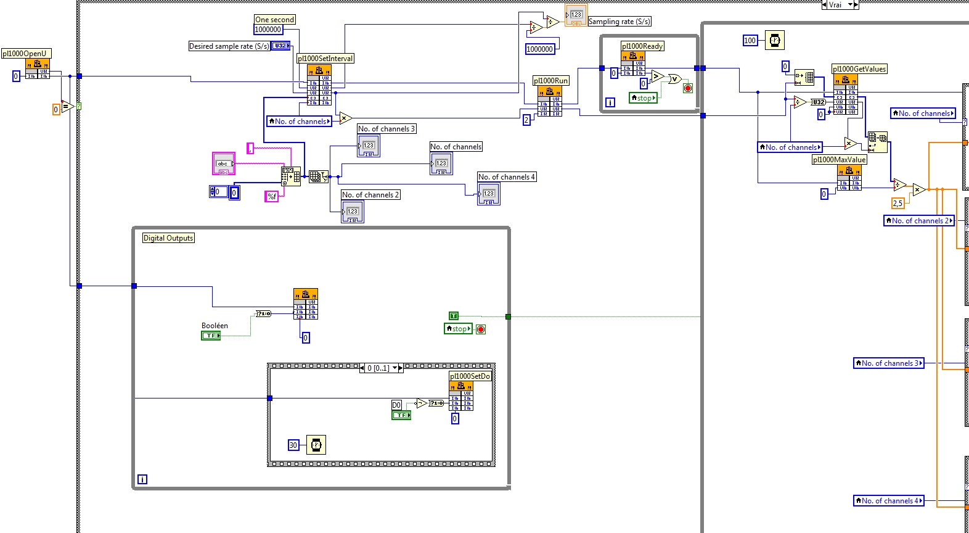969x533 pixels.
Task: Select the No. of channels 3 indicator terminal
Action: pyautogui.click(x=368, y=146)
